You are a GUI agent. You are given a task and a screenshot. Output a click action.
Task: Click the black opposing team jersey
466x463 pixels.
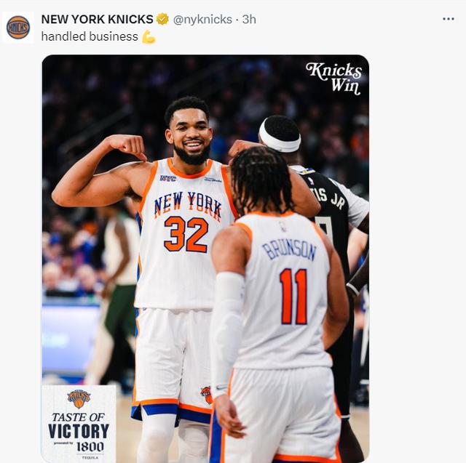pyautogui.click(x=335, y=218)
